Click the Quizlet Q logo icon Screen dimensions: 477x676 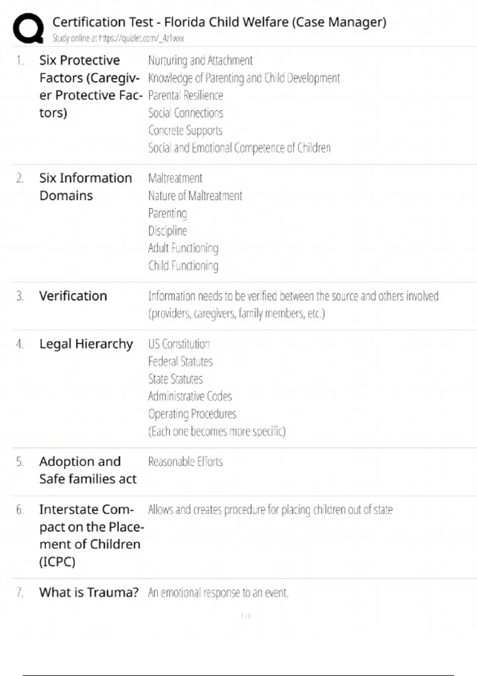pyautogui.click(x=28, y=28)
